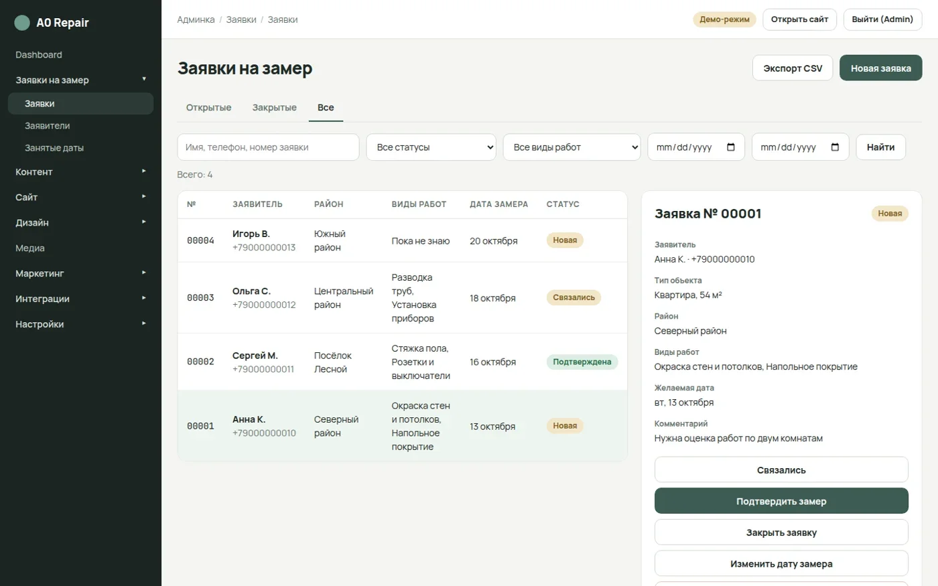Select the Все tab

(x=326, y=108)
